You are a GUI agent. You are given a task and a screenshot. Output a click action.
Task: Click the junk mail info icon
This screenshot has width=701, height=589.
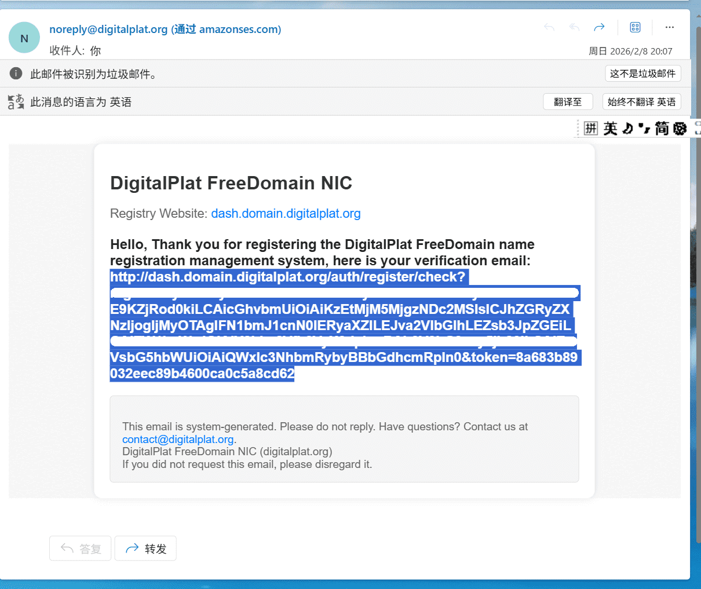tap(16, 74)
